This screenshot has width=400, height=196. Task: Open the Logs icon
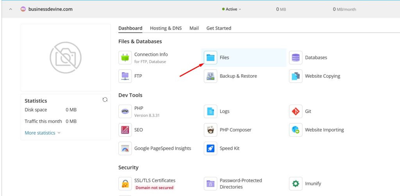pyautogui.click(x=211, y=111)
